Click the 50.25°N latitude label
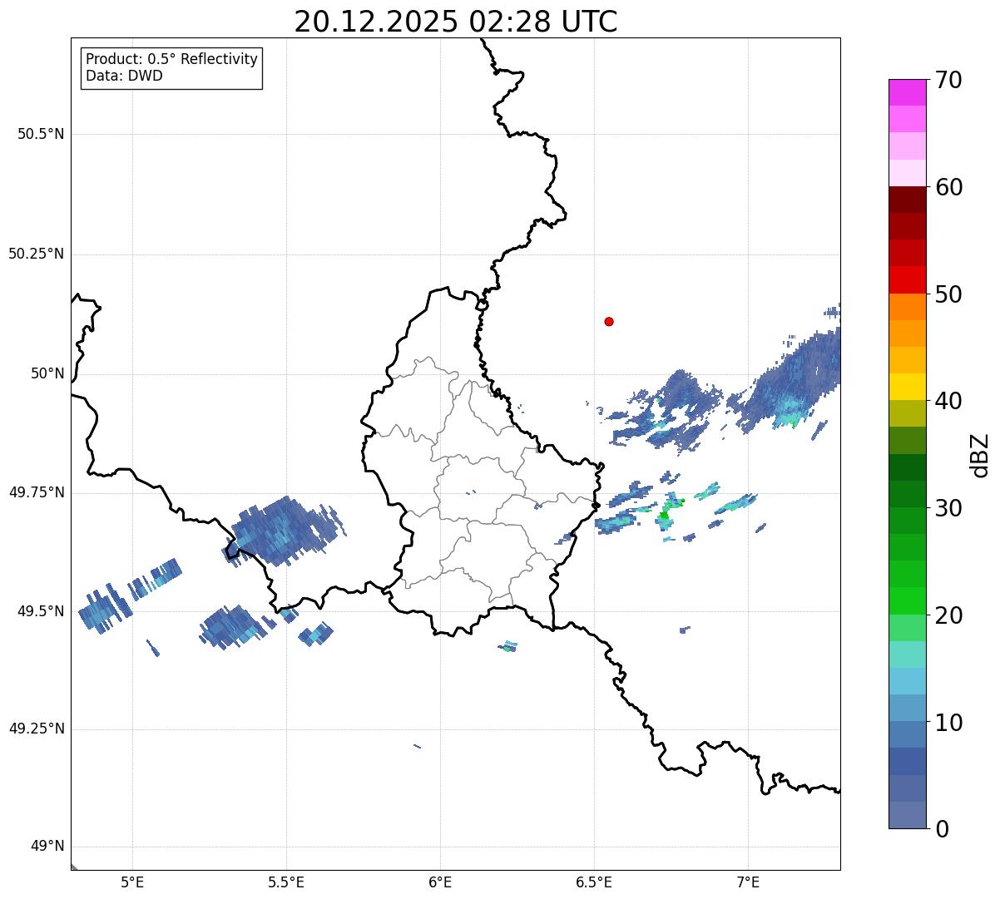The height and width of the screenshot is (899, 1000). (x=37, y=254)
